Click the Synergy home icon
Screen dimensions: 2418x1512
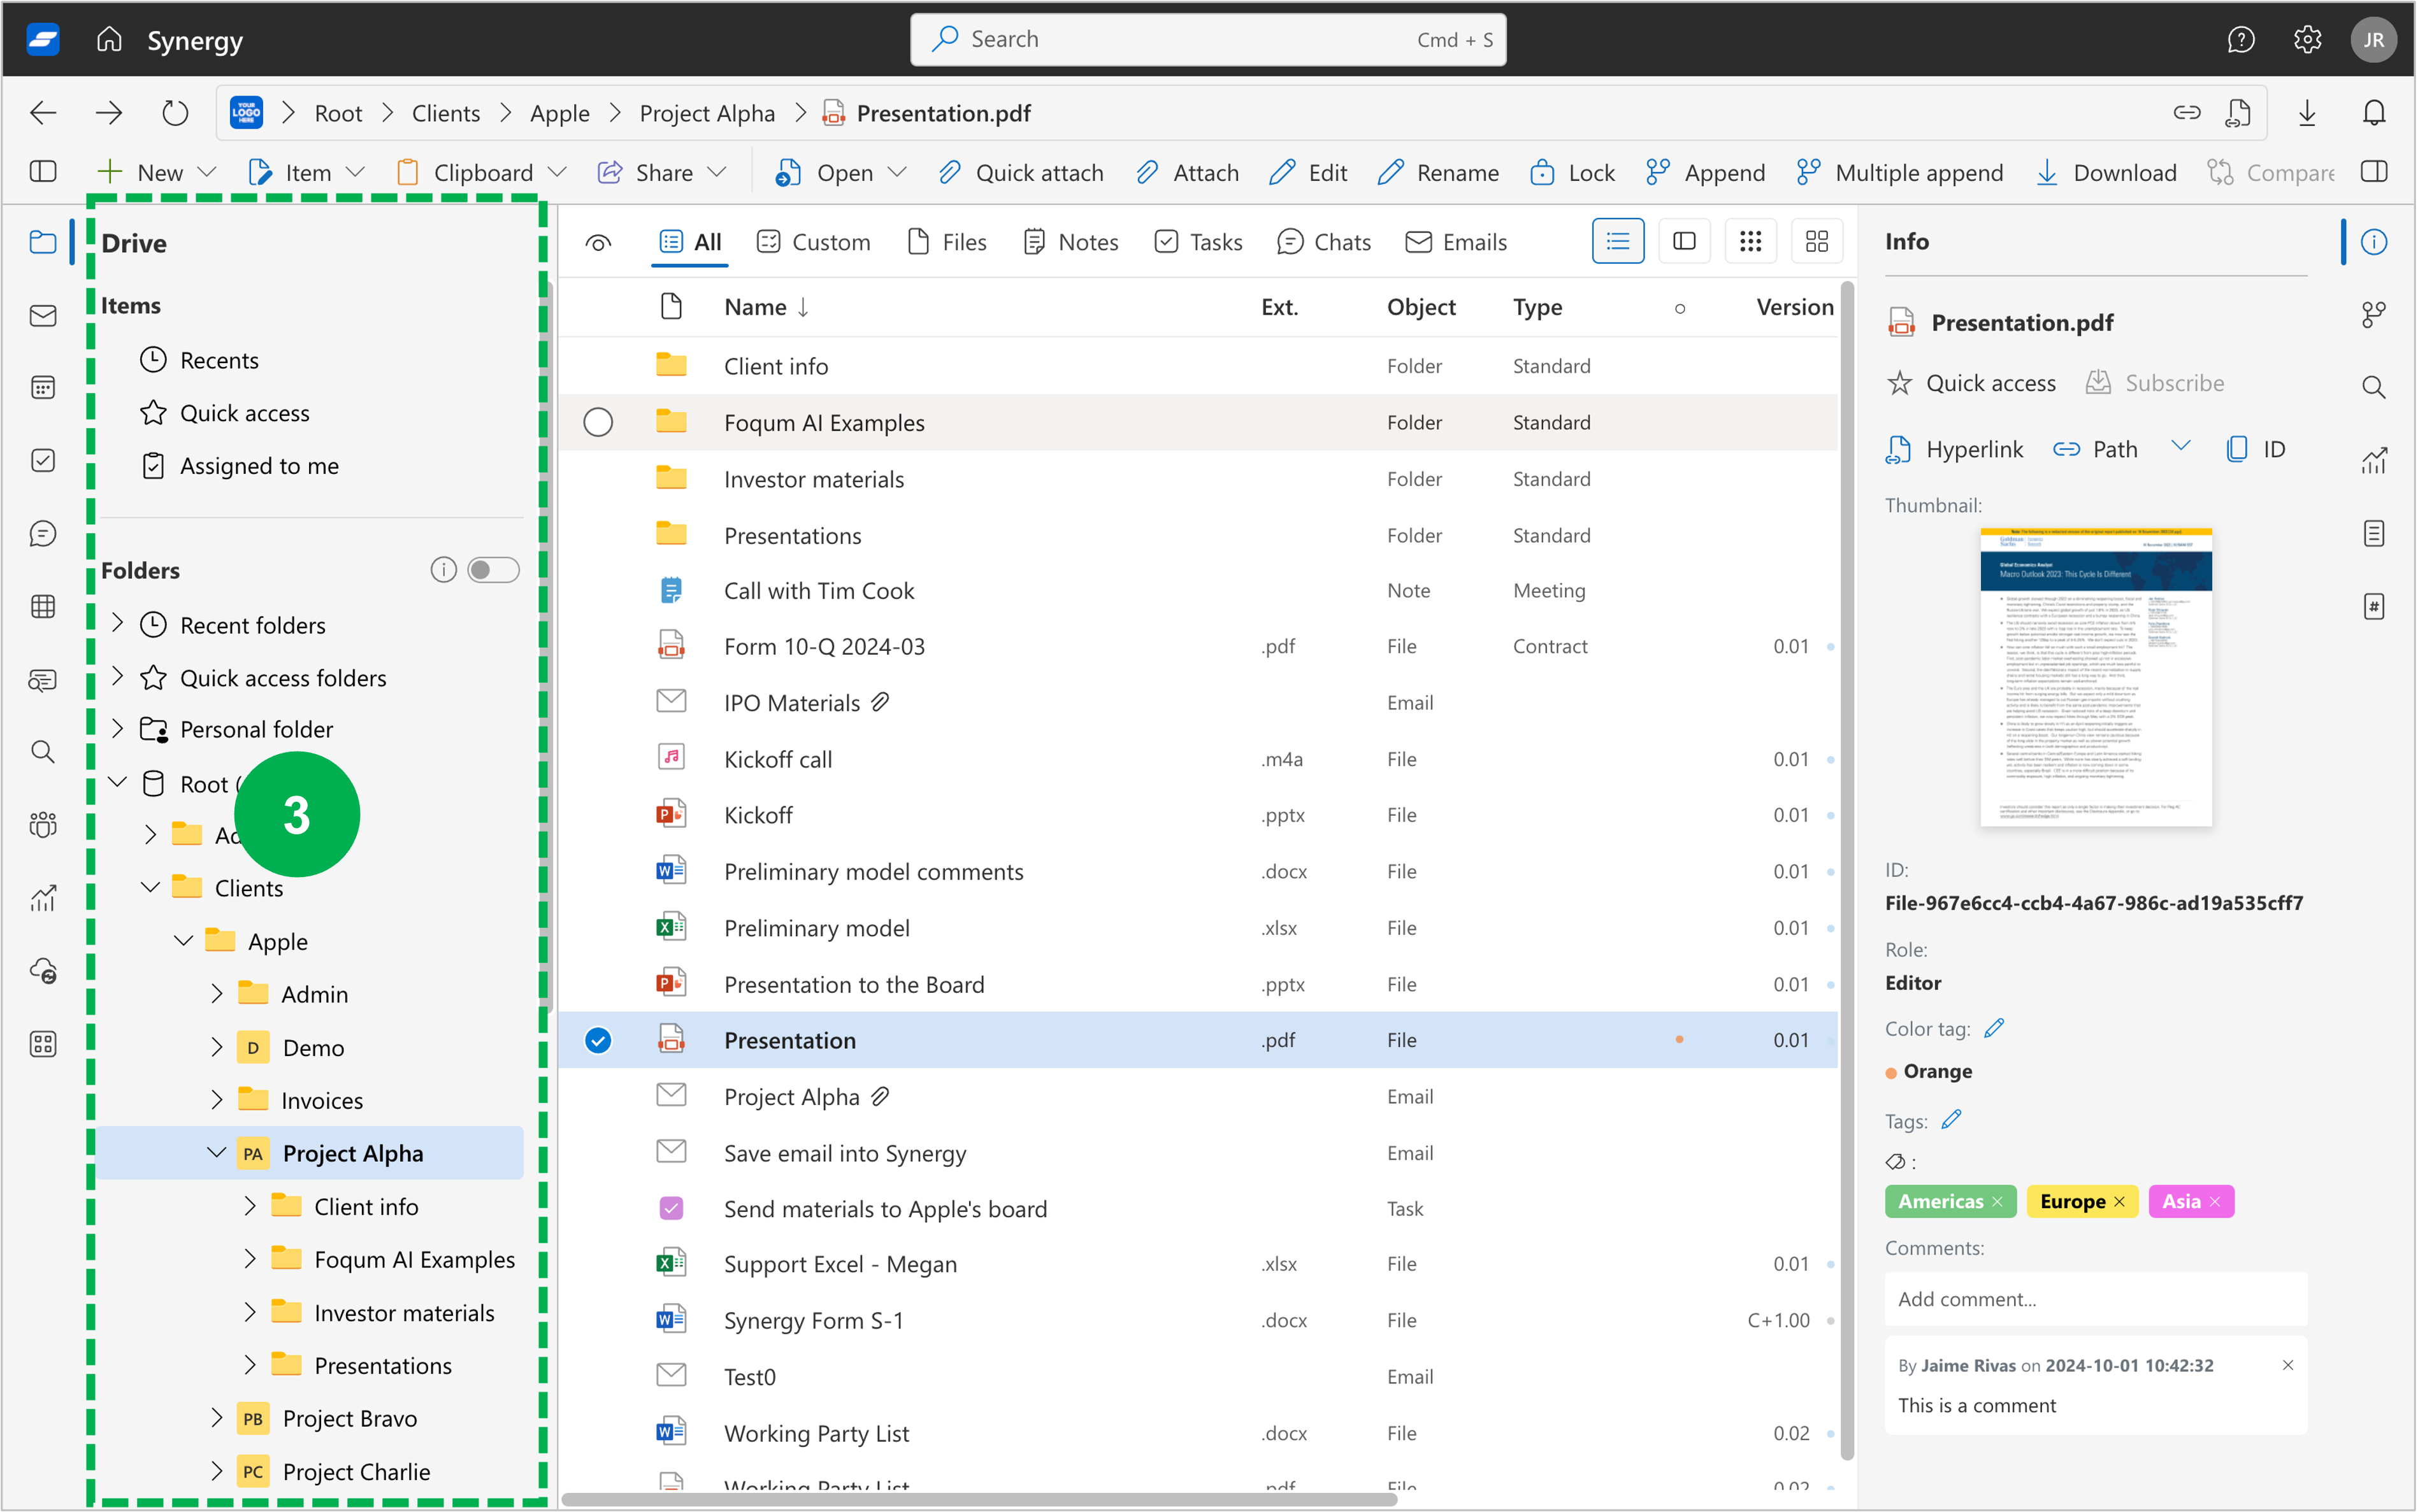coord(109,39)
